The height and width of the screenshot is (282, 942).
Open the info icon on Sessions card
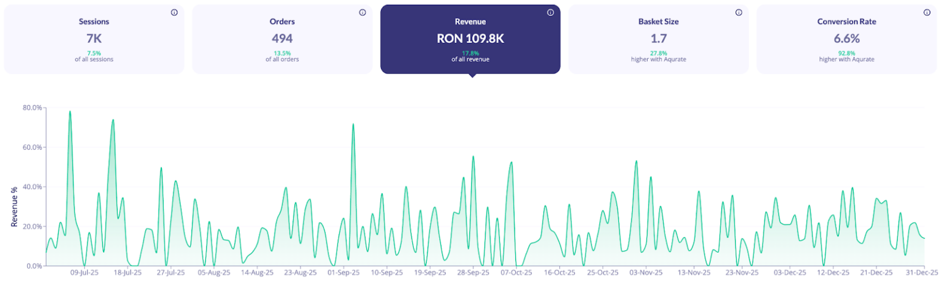click(174, 12)
